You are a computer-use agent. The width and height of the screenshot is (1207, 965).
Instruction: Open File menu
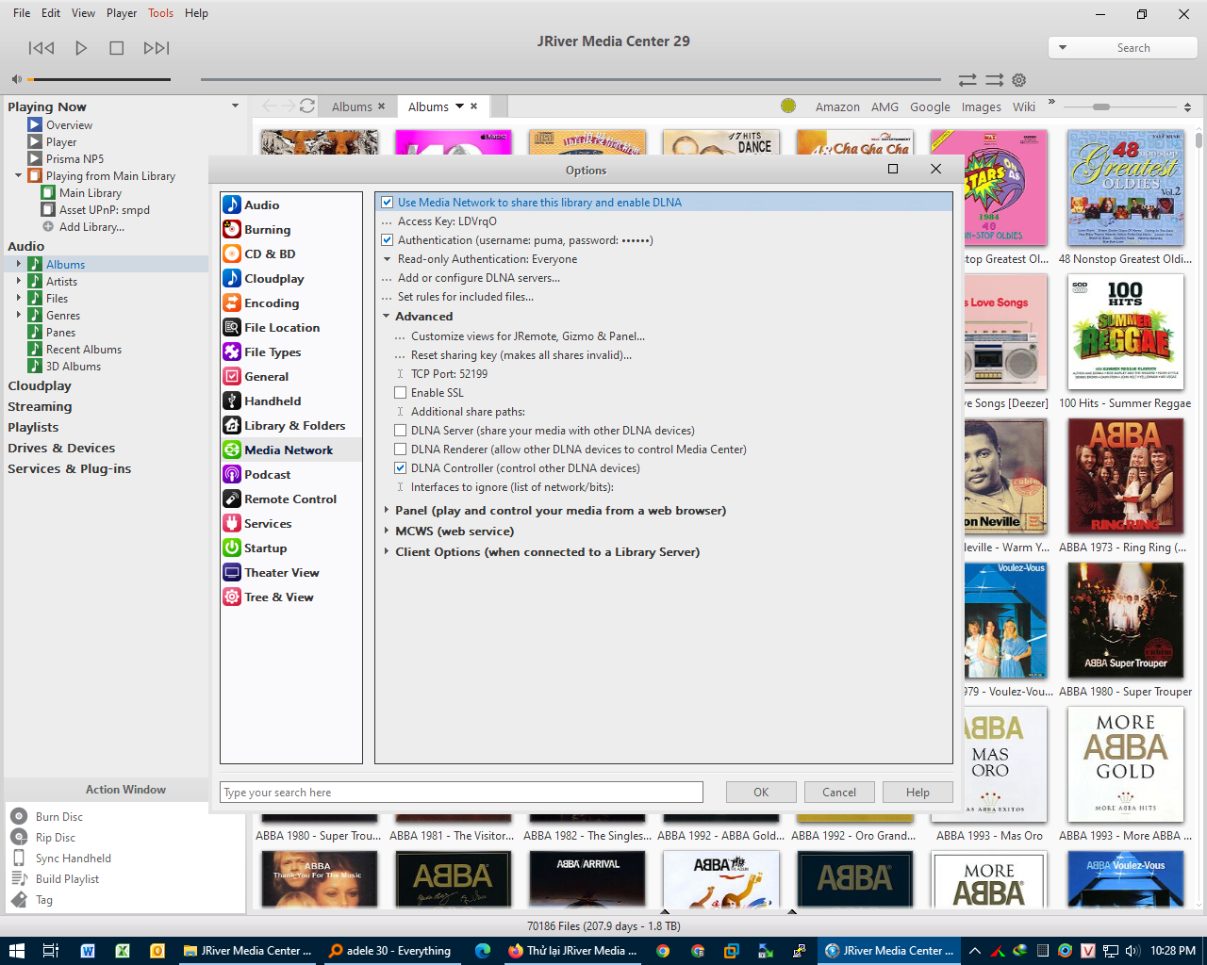(22, 13)
